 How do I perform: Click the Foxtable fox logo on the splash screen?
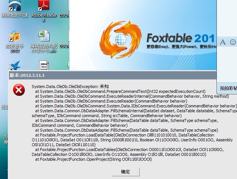[x=121, y=40]
